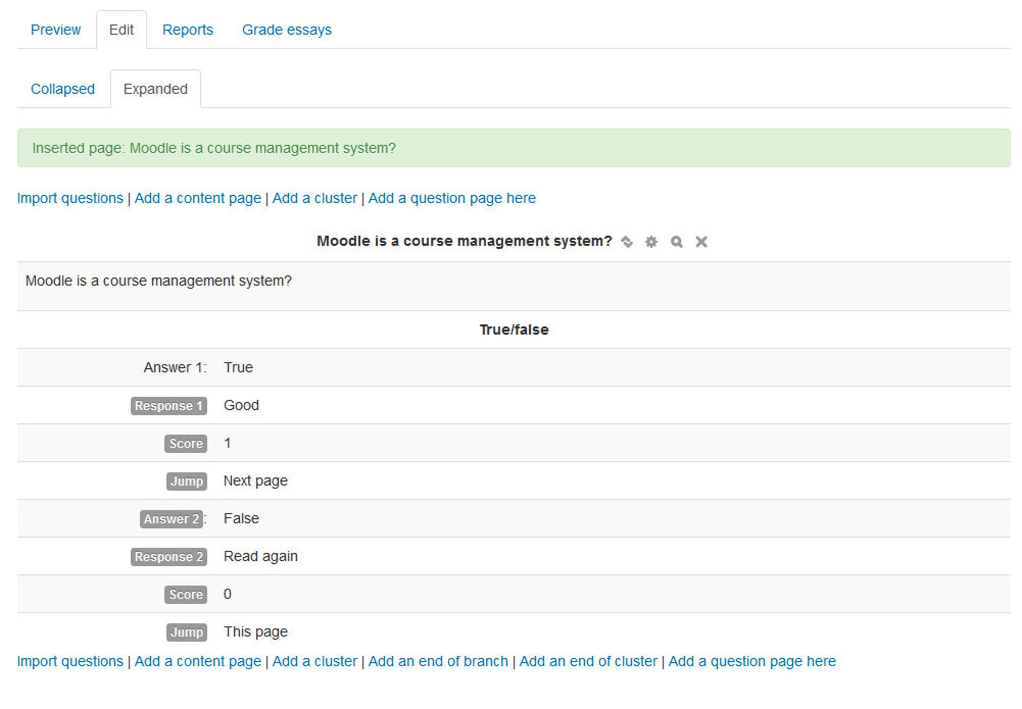Screen dimensions: 1022x709
Task: Open page settings with the gear icon
Action: tap(651, 241)
